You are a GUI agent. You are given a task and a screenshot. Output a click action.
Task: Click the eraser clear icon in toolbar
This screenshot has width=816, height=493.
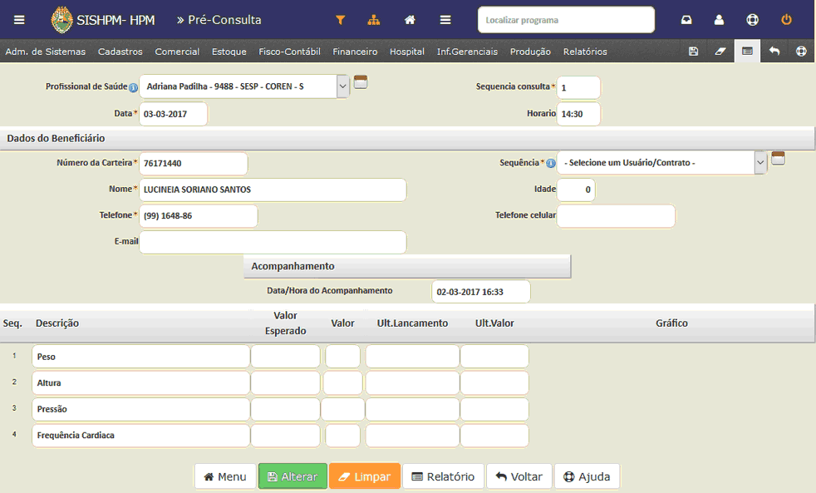coord(720,51)
